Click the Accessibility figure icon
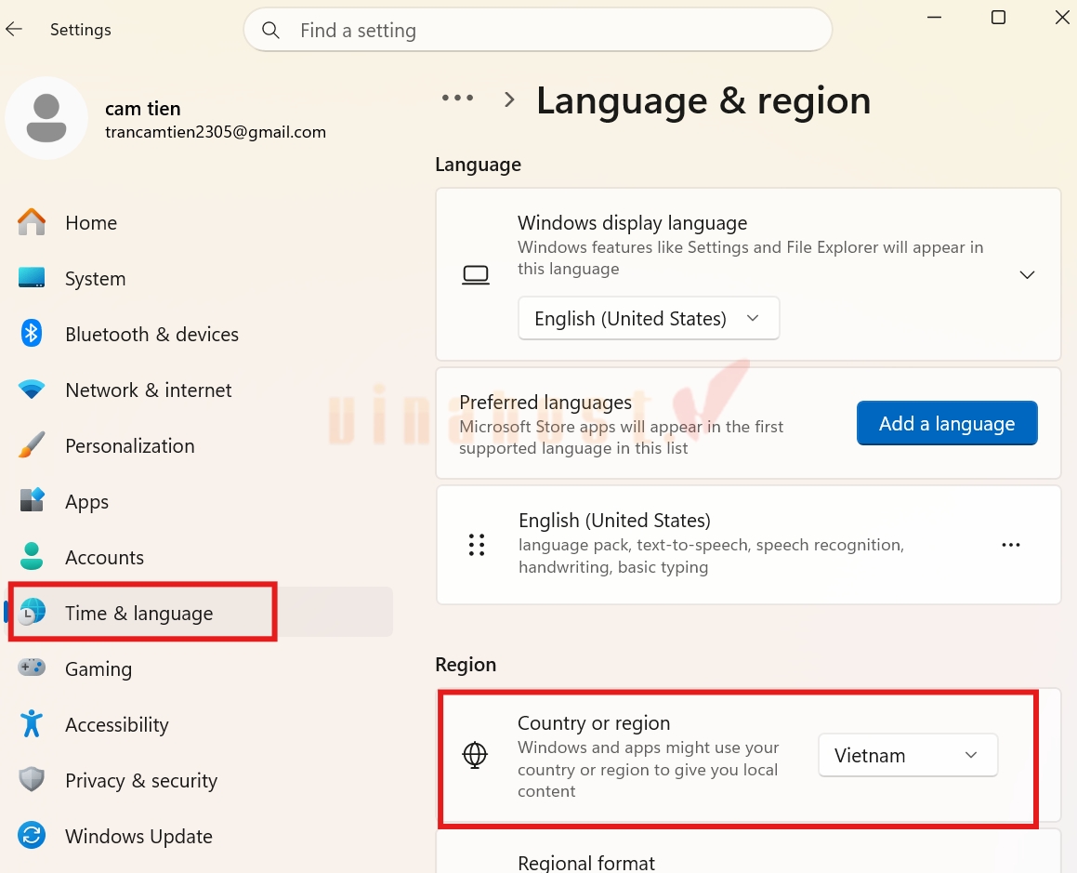This screenshot has width=1077, height=873. [32, 724]
